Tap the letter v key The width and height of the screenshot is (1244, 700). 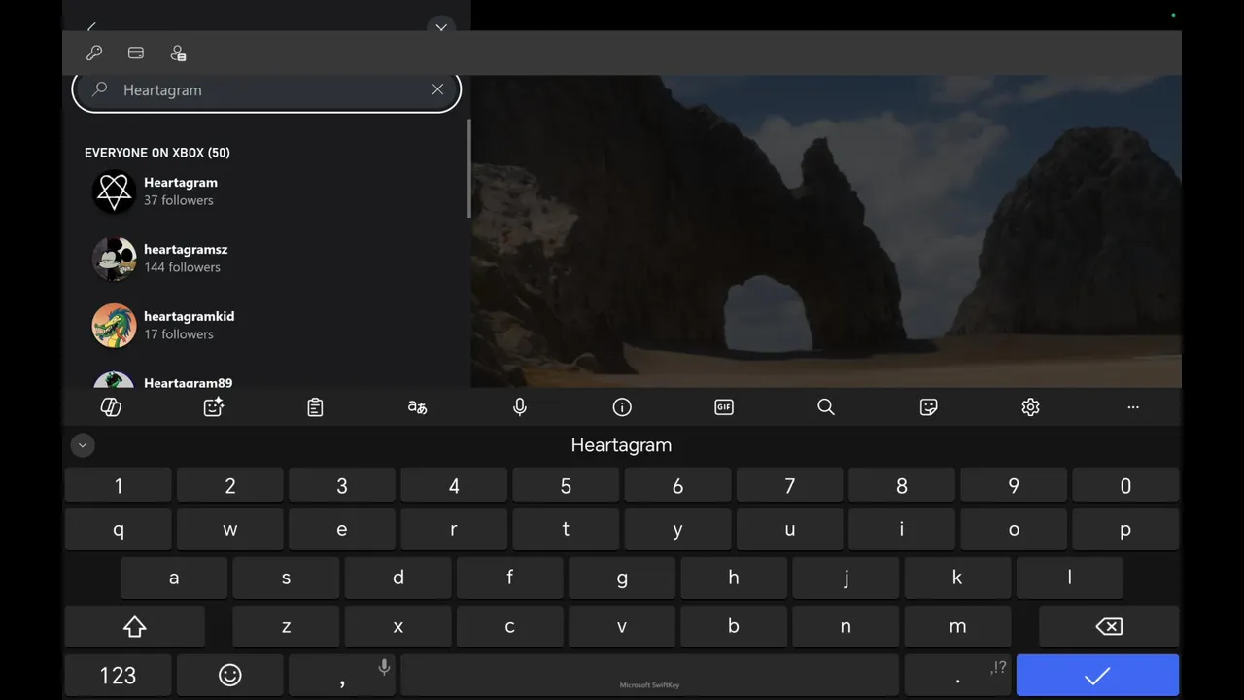pos(622,627)
